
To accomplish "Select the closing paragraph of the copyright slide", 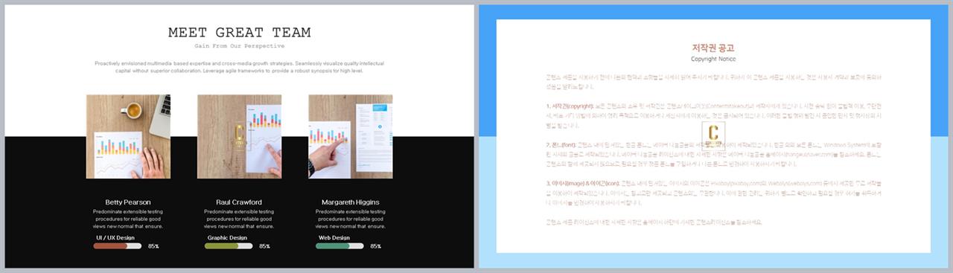I will (654, 222).
